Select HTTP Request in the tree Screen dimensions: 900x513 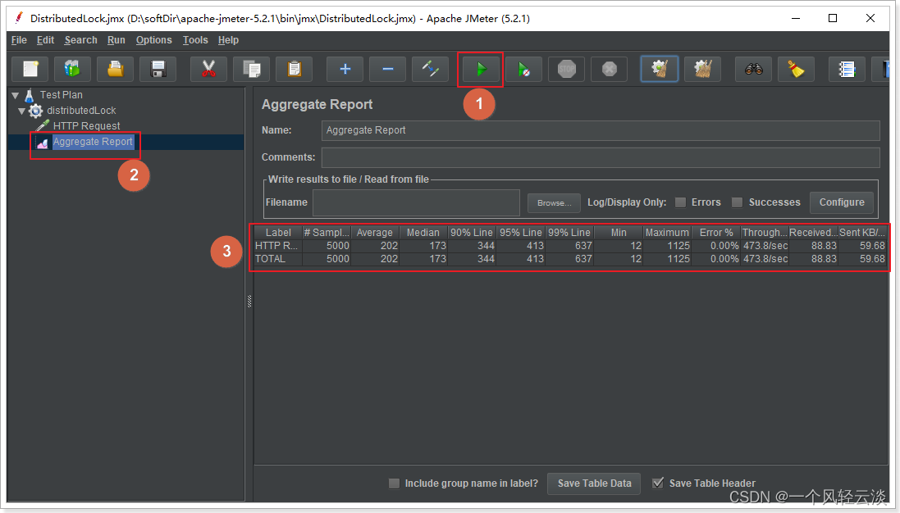[x=87, y=126]
